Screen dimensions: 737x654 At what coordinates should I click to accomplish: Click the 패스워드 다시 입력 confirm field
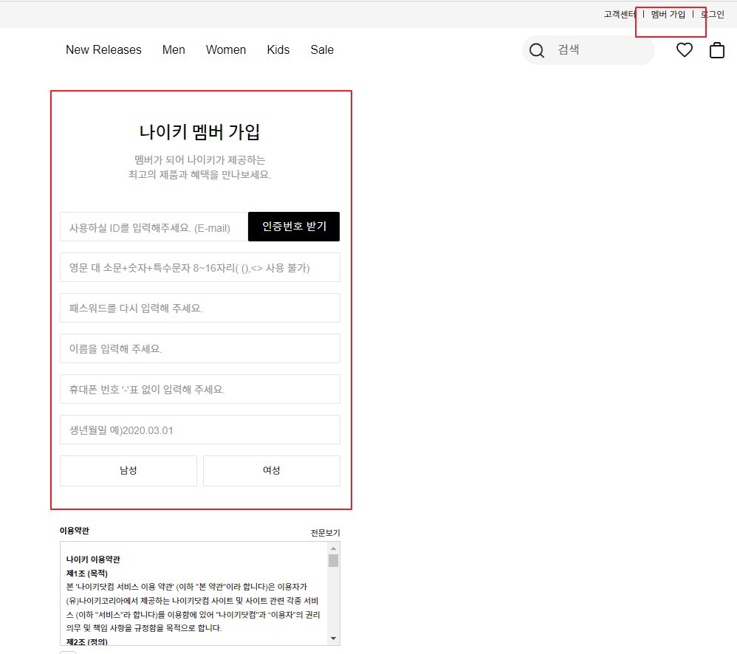pos(200,308)
